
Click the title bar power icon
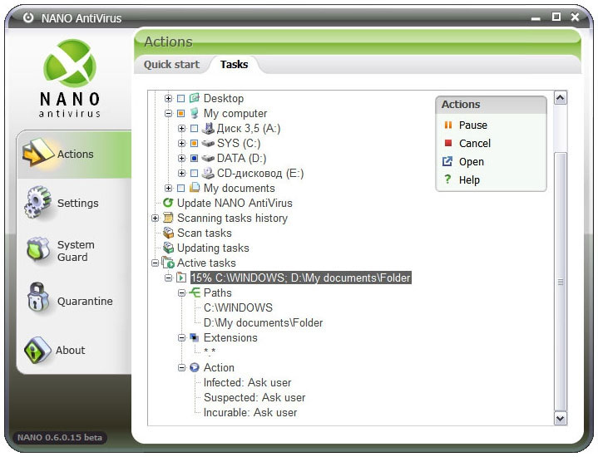coord(28,17)
